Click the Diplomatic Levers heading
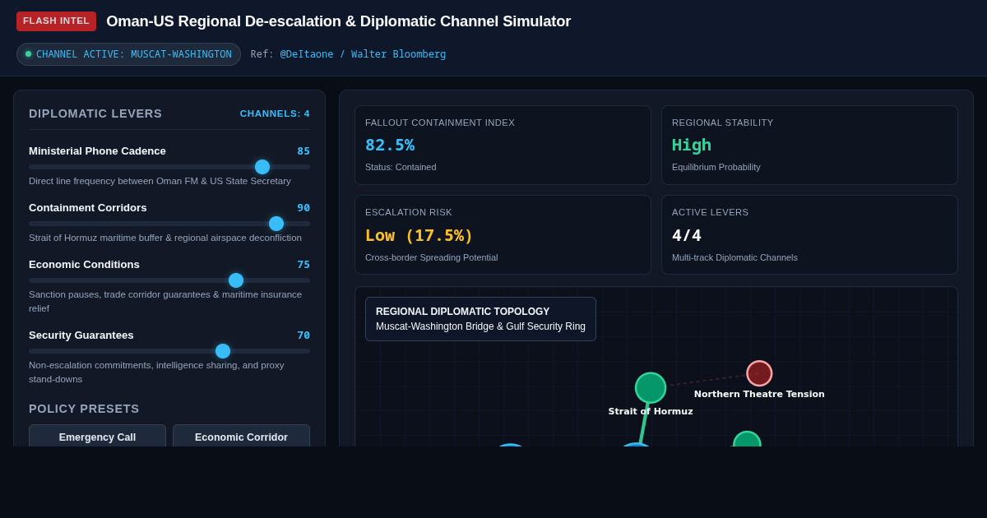 (95, 113)
